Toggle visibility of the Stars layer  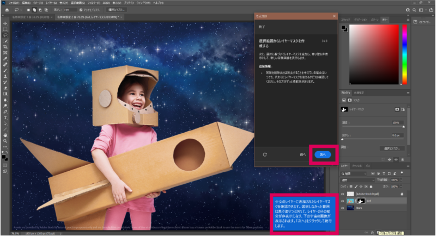(x=343, y=207)
